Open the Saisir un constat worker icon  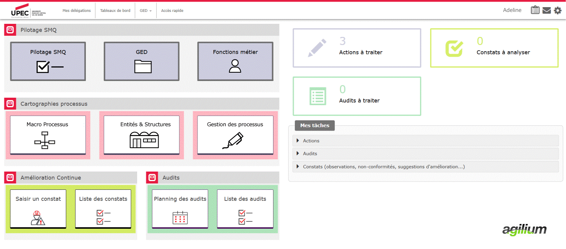click(38, 218)
